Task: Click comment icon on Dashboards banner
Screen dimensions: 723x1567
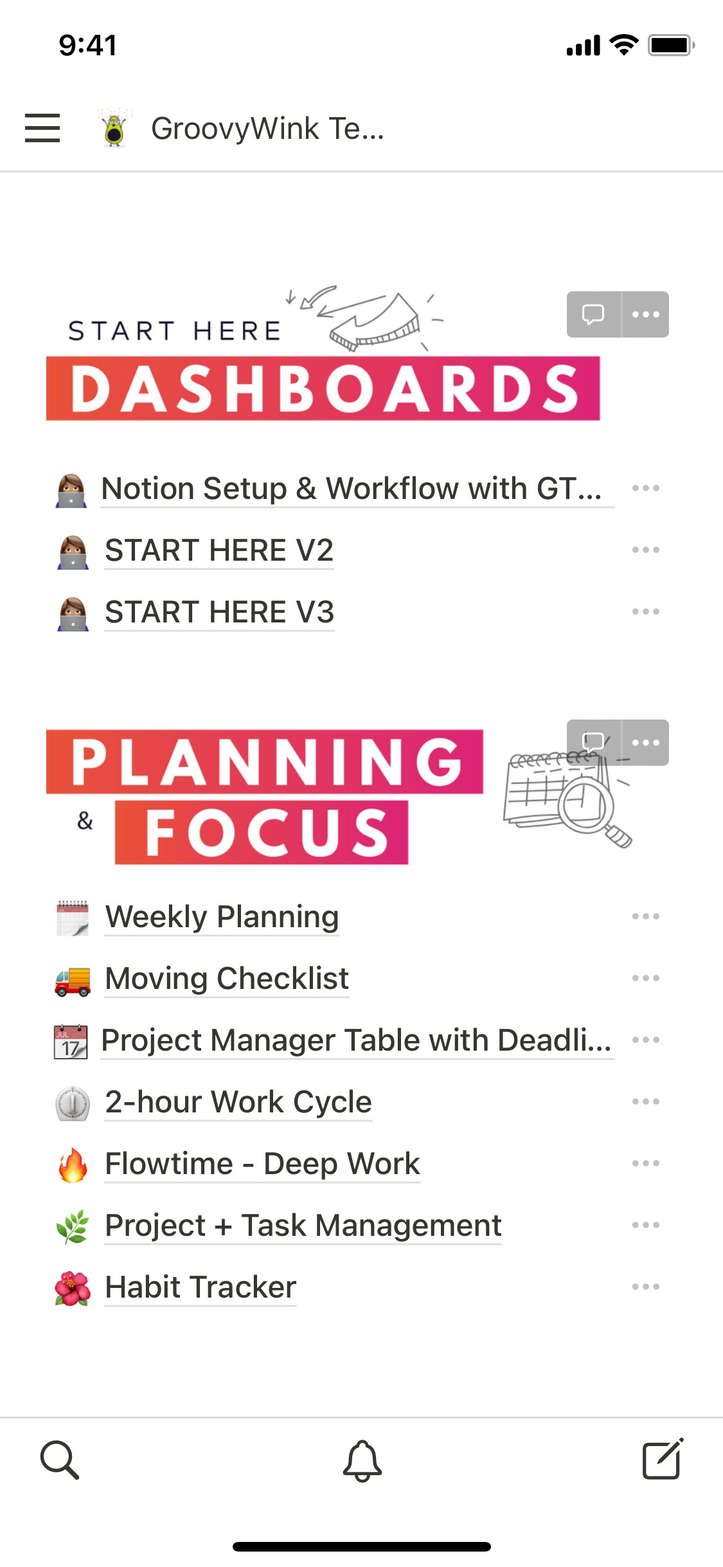Action: tap(593, 314)
